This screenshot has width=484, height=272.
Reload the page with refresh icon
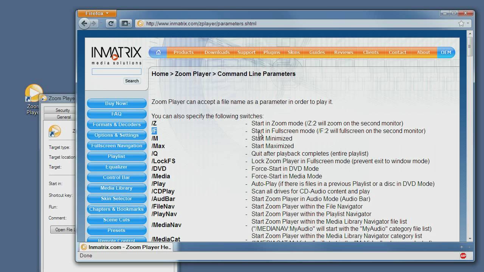point(111,23)
